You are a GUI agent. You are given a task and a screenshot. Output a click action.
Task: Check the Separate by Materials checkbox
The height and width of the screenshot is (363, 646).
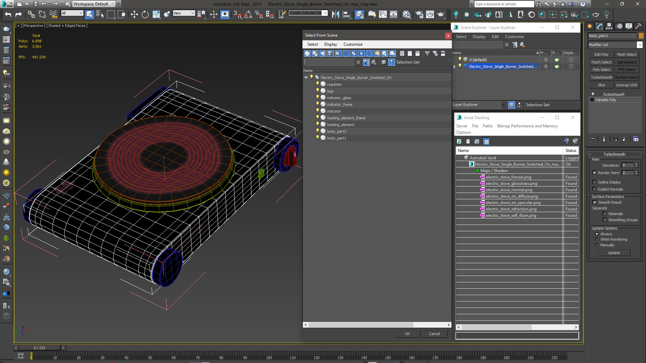605,214
